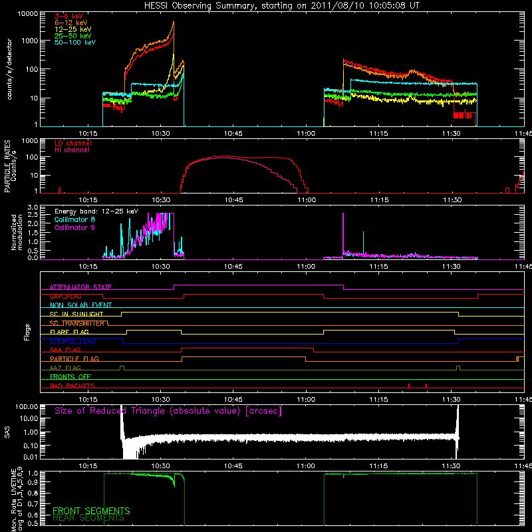
Task: Click the '10000' y-axis value on counts plot
Action: pos(28,14)
